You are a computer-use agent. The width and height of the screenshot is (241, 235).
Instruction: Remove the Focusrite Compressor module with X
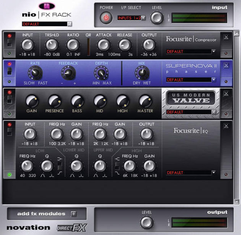click(x=226, y=37)
